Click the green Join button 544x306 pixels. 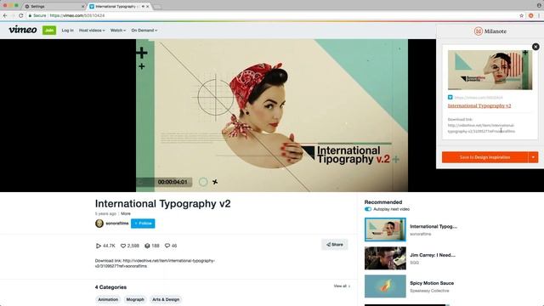point(49,31)
